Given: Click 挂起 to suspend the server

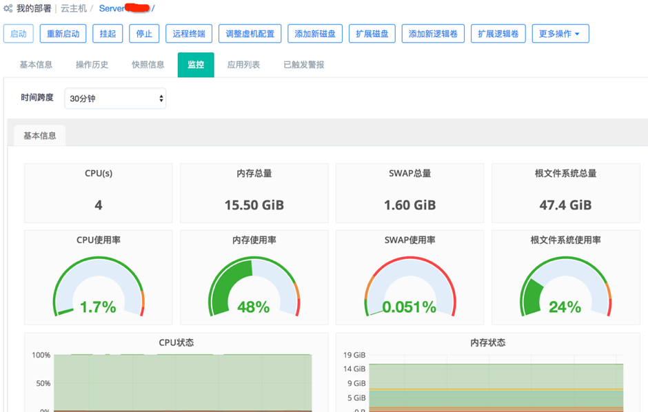Looking at the screenshot, I should coord(108,32).
